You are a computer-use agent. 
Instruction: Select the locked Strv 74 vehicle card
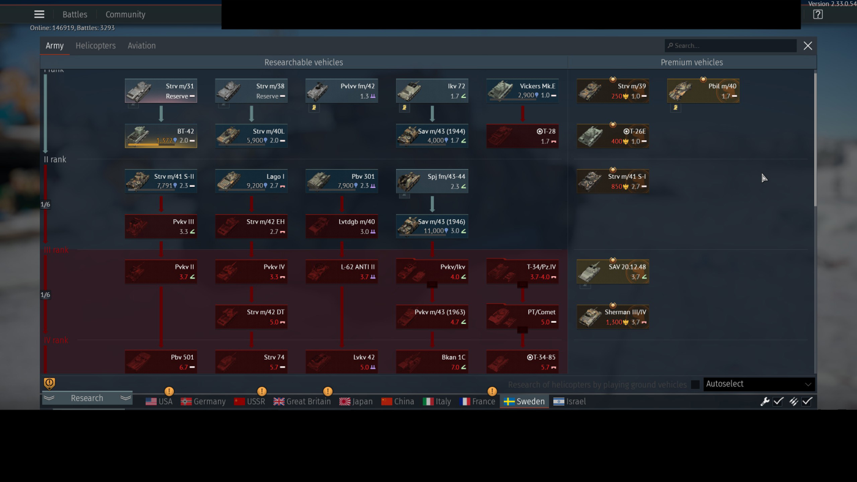click(252, 362)
